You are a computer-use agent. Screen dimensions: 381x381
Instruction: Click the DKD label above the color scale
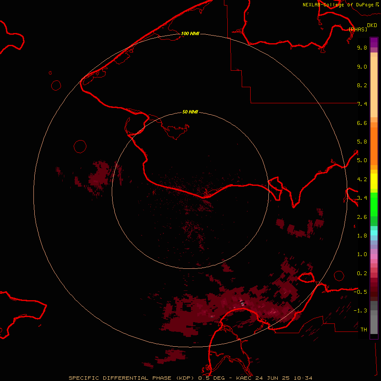coord(372,25)
